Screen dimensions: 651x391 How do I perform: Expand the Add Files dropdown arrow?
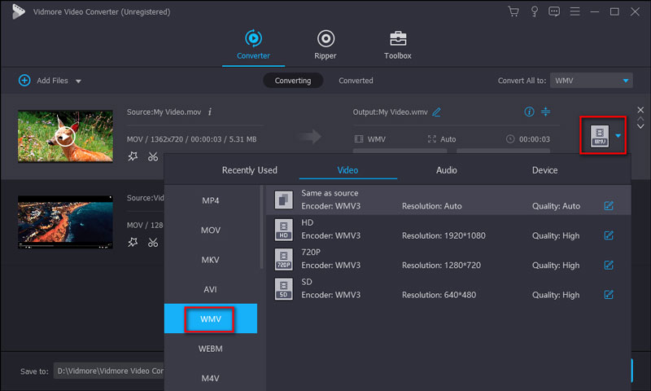[78, 81]
